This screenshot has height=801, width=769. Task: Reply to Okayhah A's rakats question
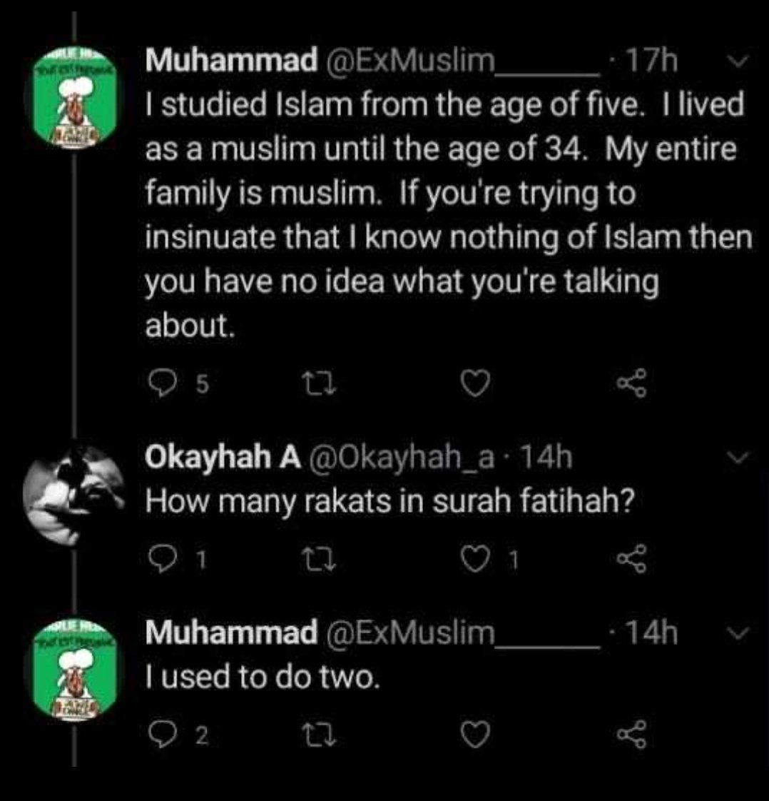click(x=162, y=560)
